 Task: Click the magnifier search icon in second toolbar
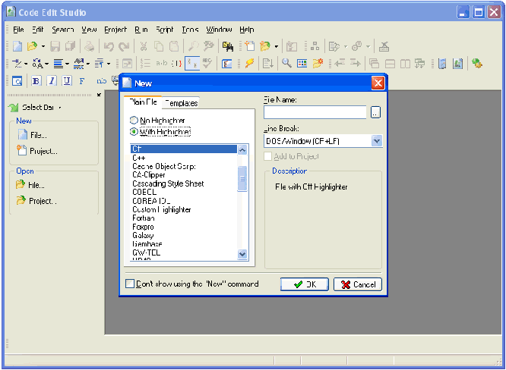[x=286, y=63]
